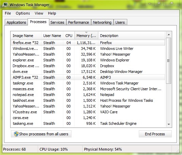
Task: Click the 34,748 K memory value
Action: (88, 49)
